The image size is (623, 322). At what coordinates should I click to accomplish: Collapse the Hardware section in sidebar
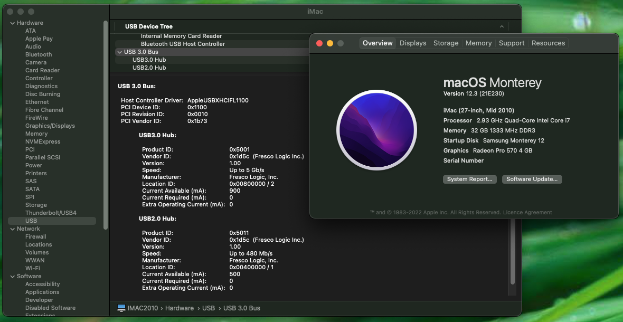(x=12, y=23)
